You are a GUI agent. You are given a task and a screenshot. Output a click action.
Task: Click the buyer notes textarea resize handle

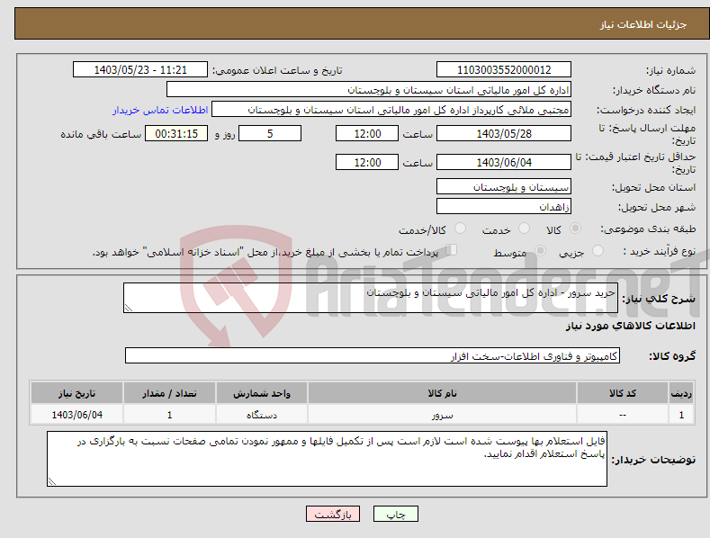point(52,481)
